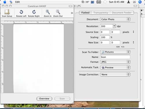The width and height of the screenshot is (145, 109).
Task: Rotate the scan preview left
Action: coord(21,13)
